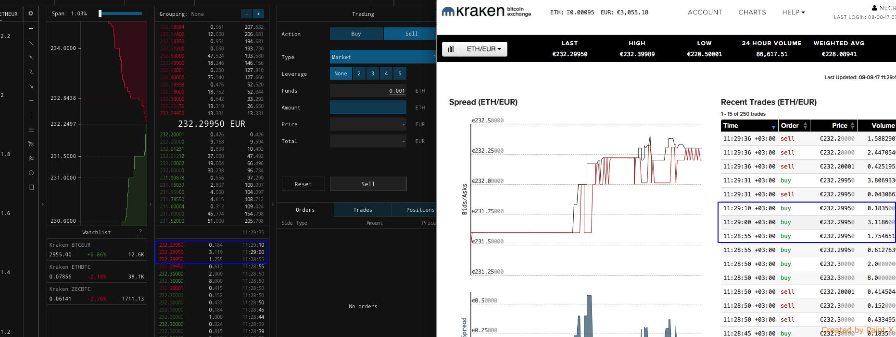This screenshot has height=337, width=896.
Task: Decrease order book grouping with minus
Action: 246,14
